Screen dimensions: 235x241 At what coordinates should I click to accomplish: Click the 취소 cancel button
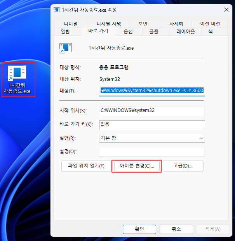(176, 229)
